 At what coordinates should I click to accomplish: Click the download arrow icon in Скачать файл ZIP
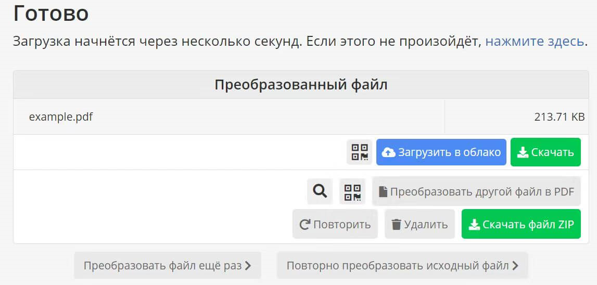[474, 224]
